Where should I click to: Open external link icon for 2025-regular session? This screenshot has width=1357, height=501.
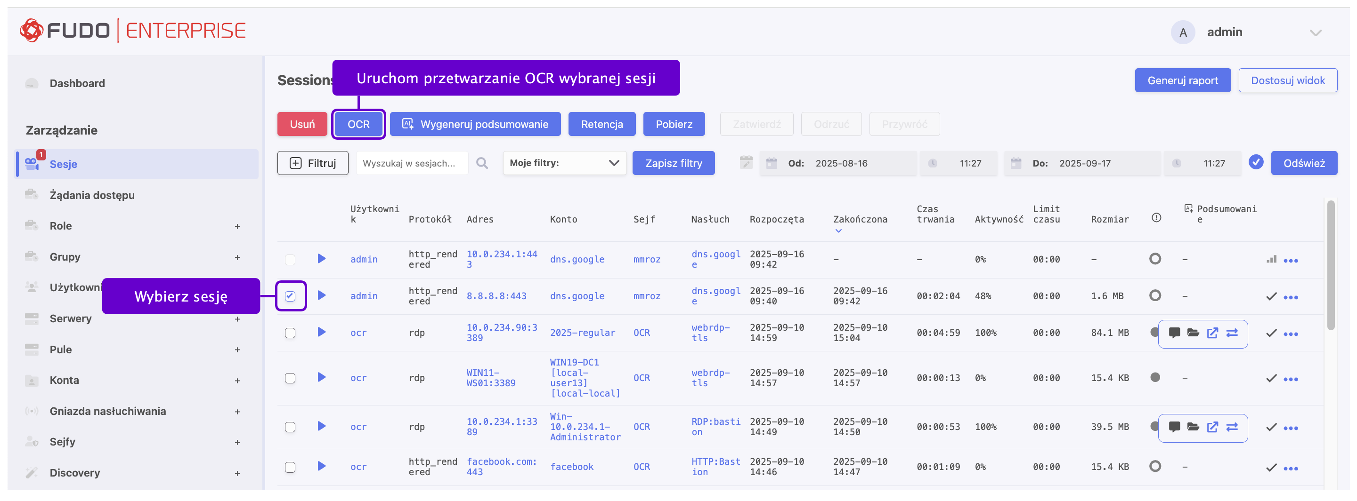[x=1212, y=333]
